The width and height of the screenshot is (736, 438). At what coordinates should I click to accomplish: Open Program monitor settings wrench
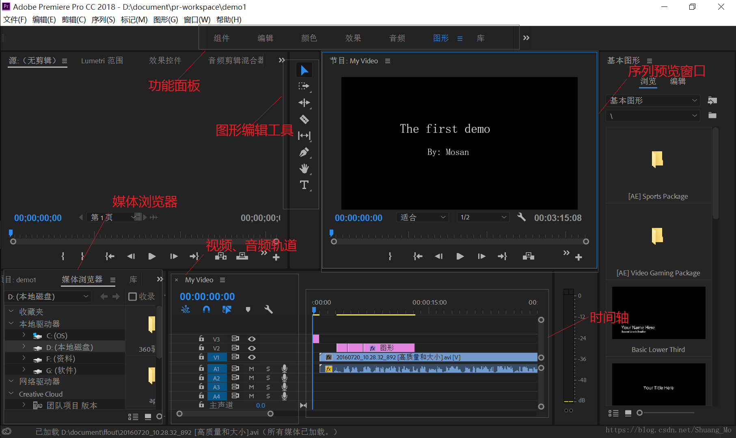coord(521,217)
